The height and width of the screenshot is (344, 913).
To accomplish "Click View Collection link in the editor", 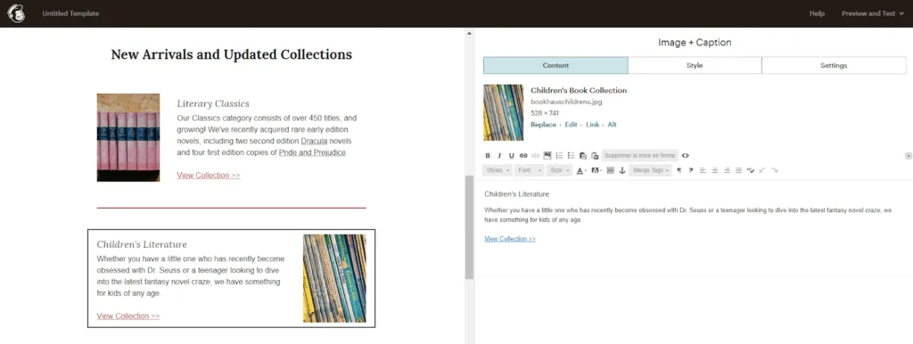I will pyautogui.click(x=510, y=239).
